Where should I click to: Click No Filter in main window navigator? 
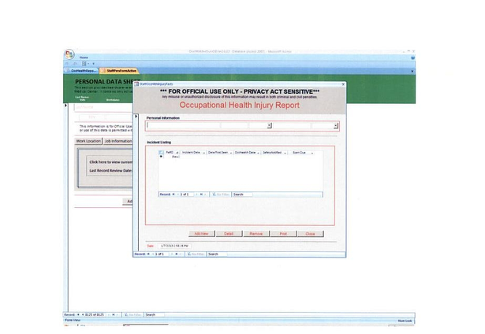click(132, 314)
